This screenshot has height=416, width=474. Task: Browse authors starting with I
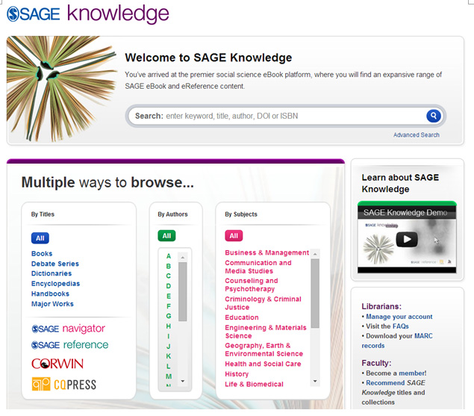[169, 336]
